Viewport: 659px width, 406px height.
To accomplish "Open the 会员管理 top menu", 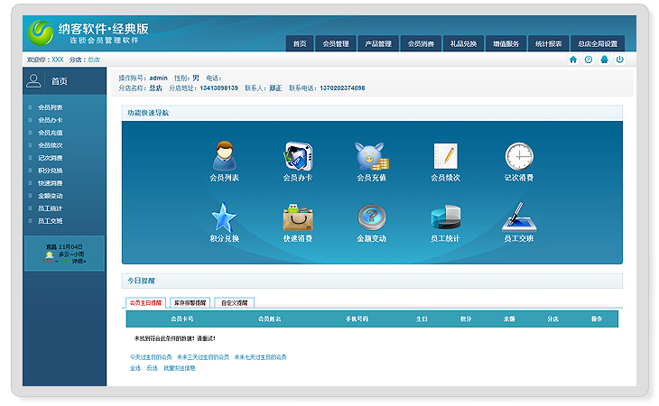I will point(336,43).
